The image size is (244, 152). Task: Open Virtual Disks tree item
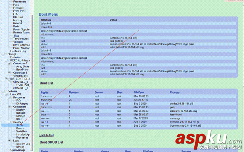(x=21, y=76)
